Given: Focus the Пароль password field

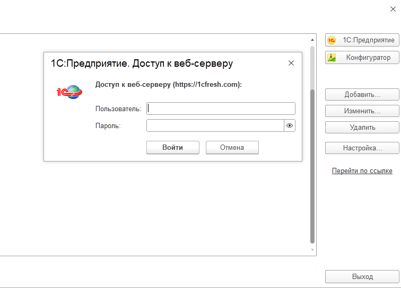Looking at the screenshot, I should pyautogui.click(x=215, y=125).
